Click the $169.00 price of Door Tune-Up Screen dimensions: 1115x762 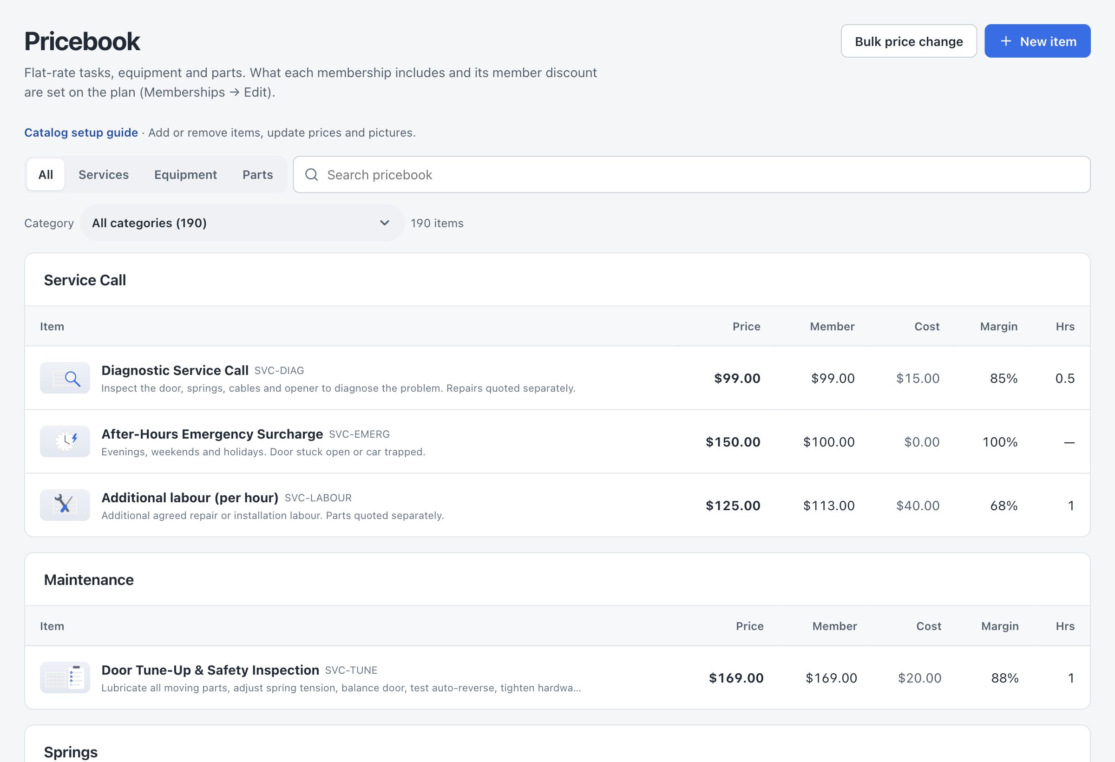pyautogui.click(x=736, y=677)
